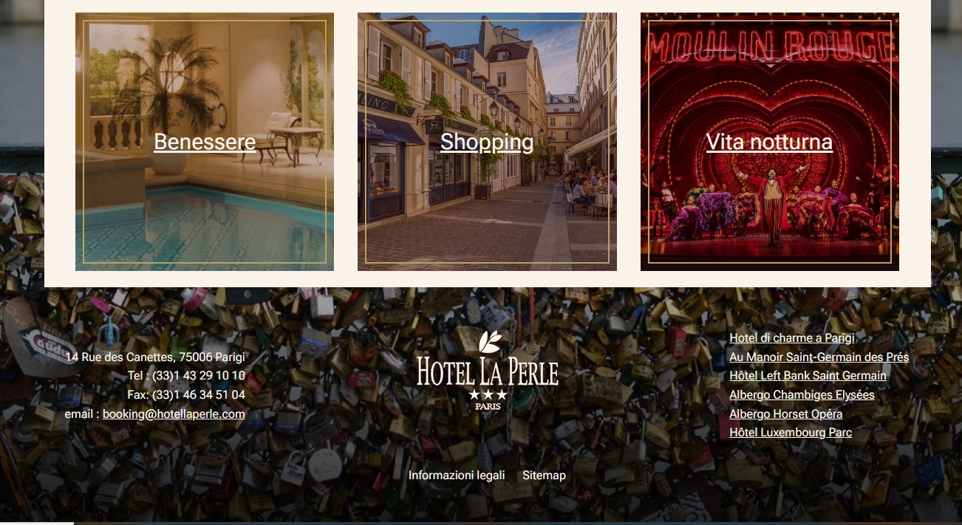Open the Shopping link
962x525 pixels.
click(x=487, y=142)
